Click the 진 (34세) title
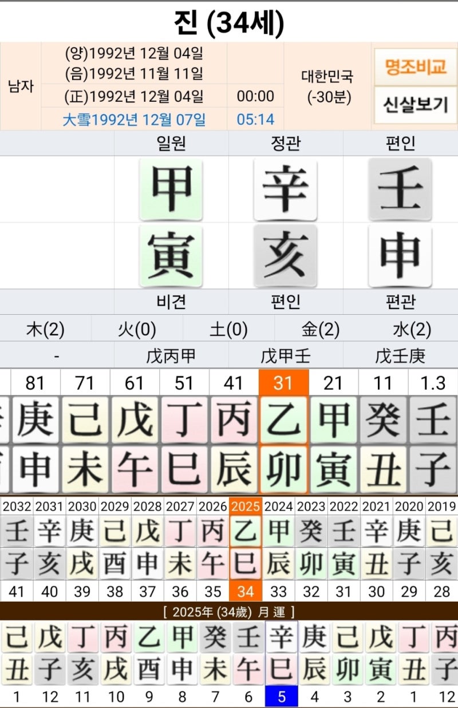 [229, 22]
